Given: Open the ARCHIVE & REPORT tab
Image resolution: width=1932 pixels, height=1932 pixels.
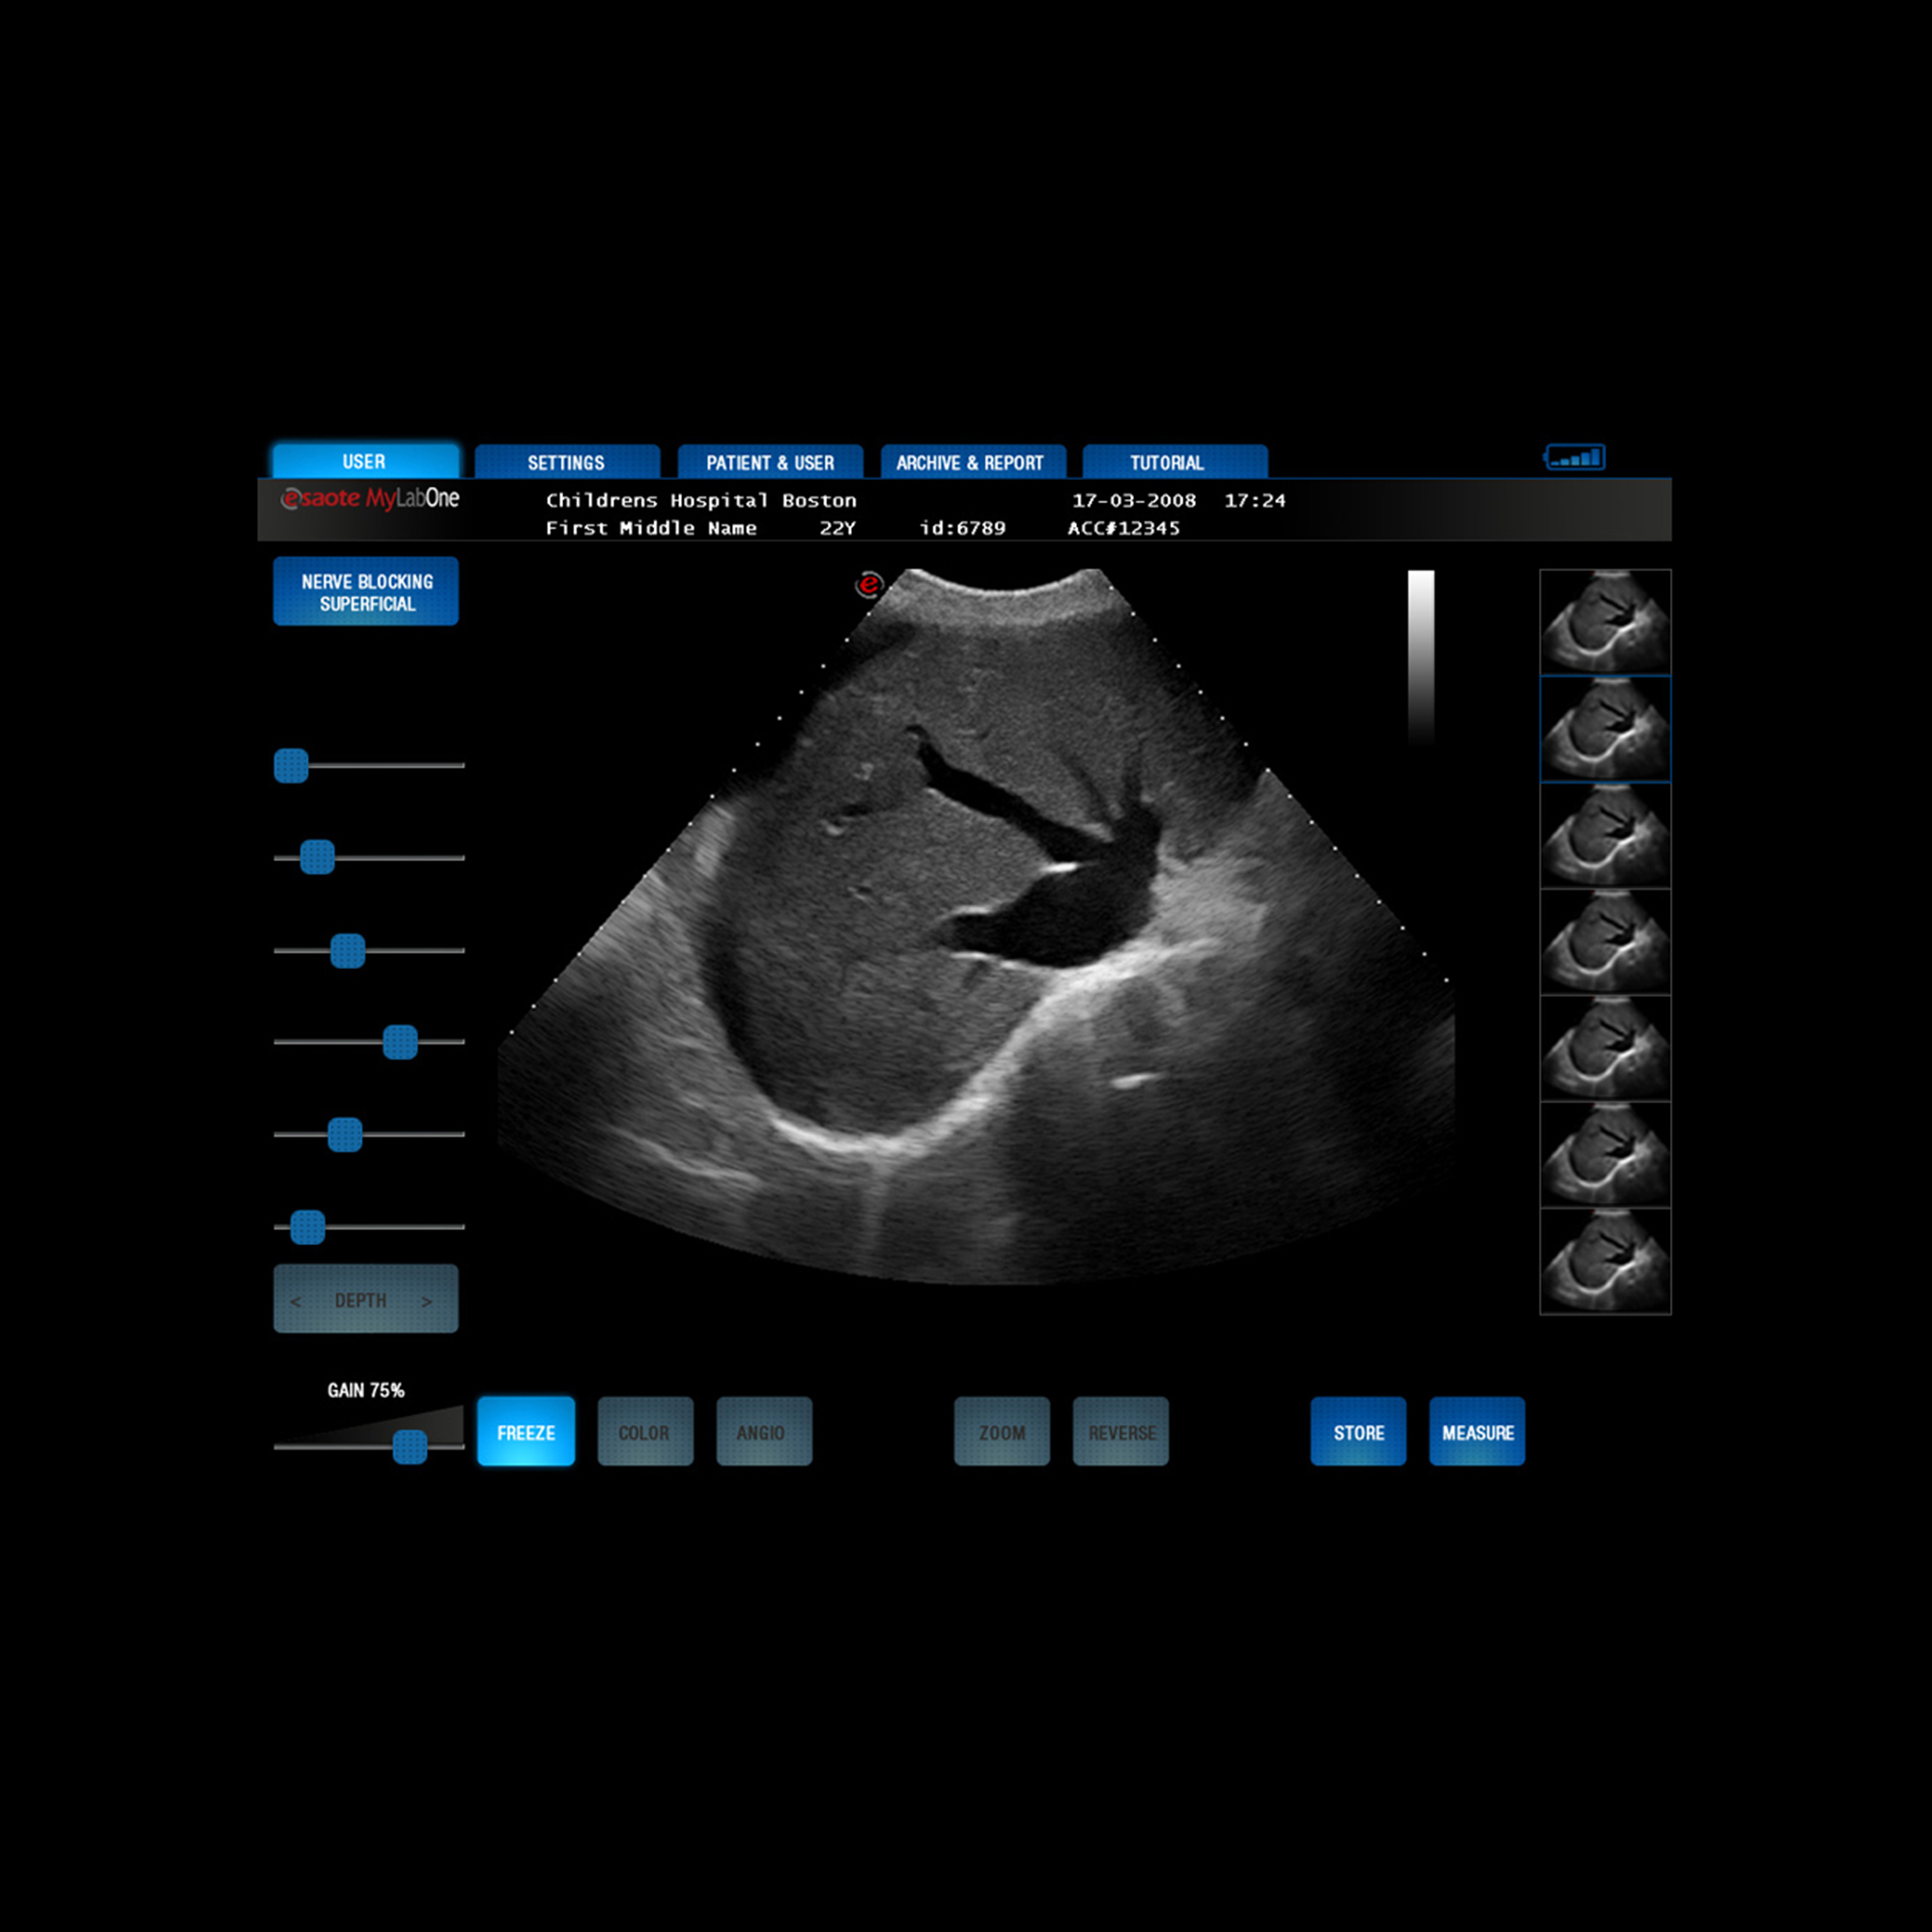Looking at the screenshot, I should click(973, 462).
